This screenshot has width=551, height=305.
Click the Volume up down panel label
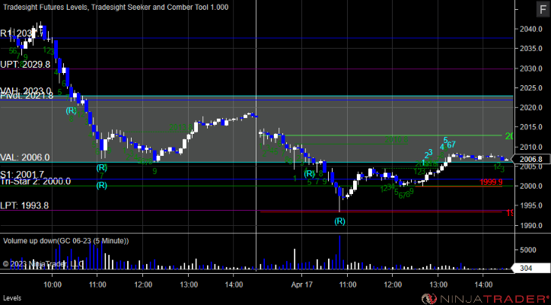point(66,241)
